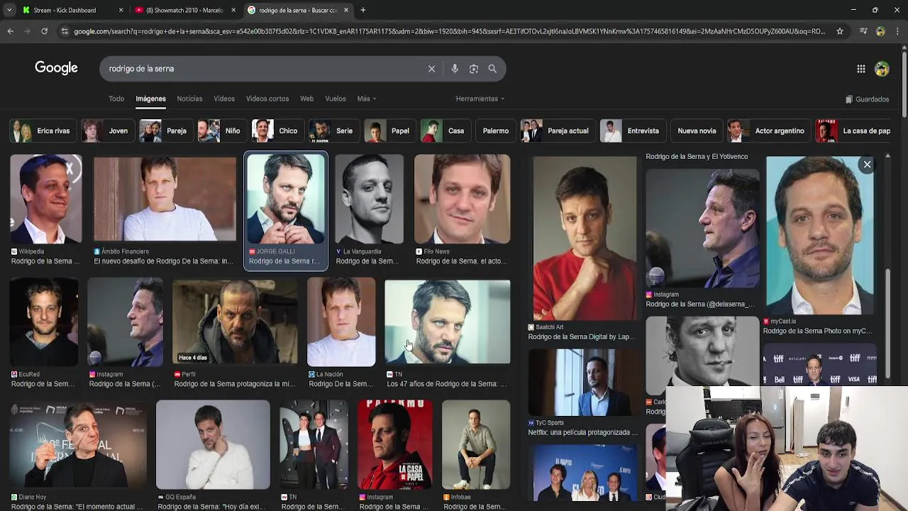Filter images by Entrevista chip

click(631, 131)
